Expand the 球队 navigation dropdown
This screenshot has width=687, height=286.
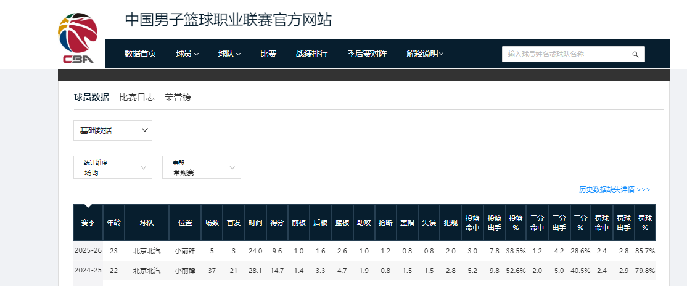[x=229, y=54]
